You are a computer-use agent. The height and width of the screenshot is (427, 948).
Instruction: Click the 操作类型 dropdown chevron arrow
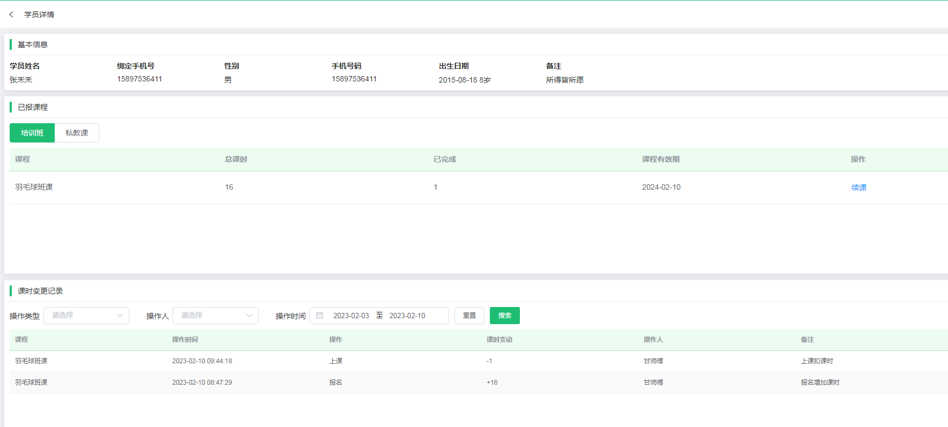click(x=120, y=316)
